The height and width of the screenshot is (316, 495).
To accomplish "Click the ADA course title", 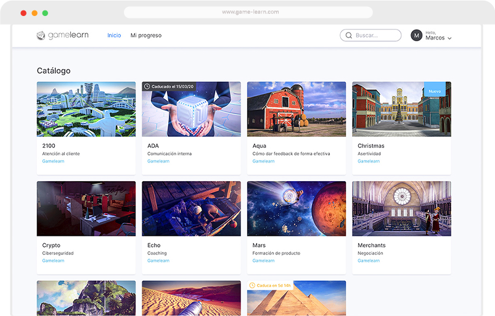I will click(153, 146).
